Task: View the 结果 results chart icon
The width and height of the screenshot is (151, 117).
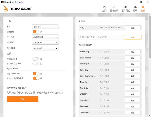Action: [x=135, y=8]
